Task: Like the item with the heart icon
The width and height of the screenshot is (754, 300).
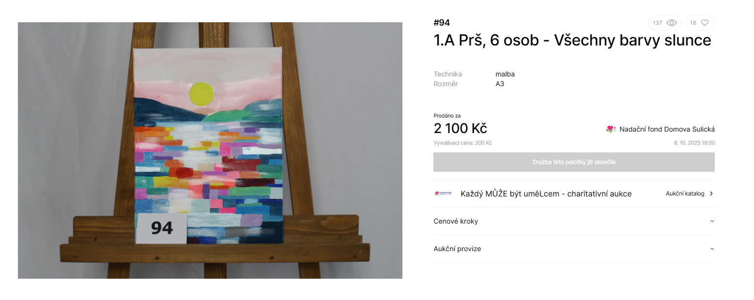Action: 705,23
